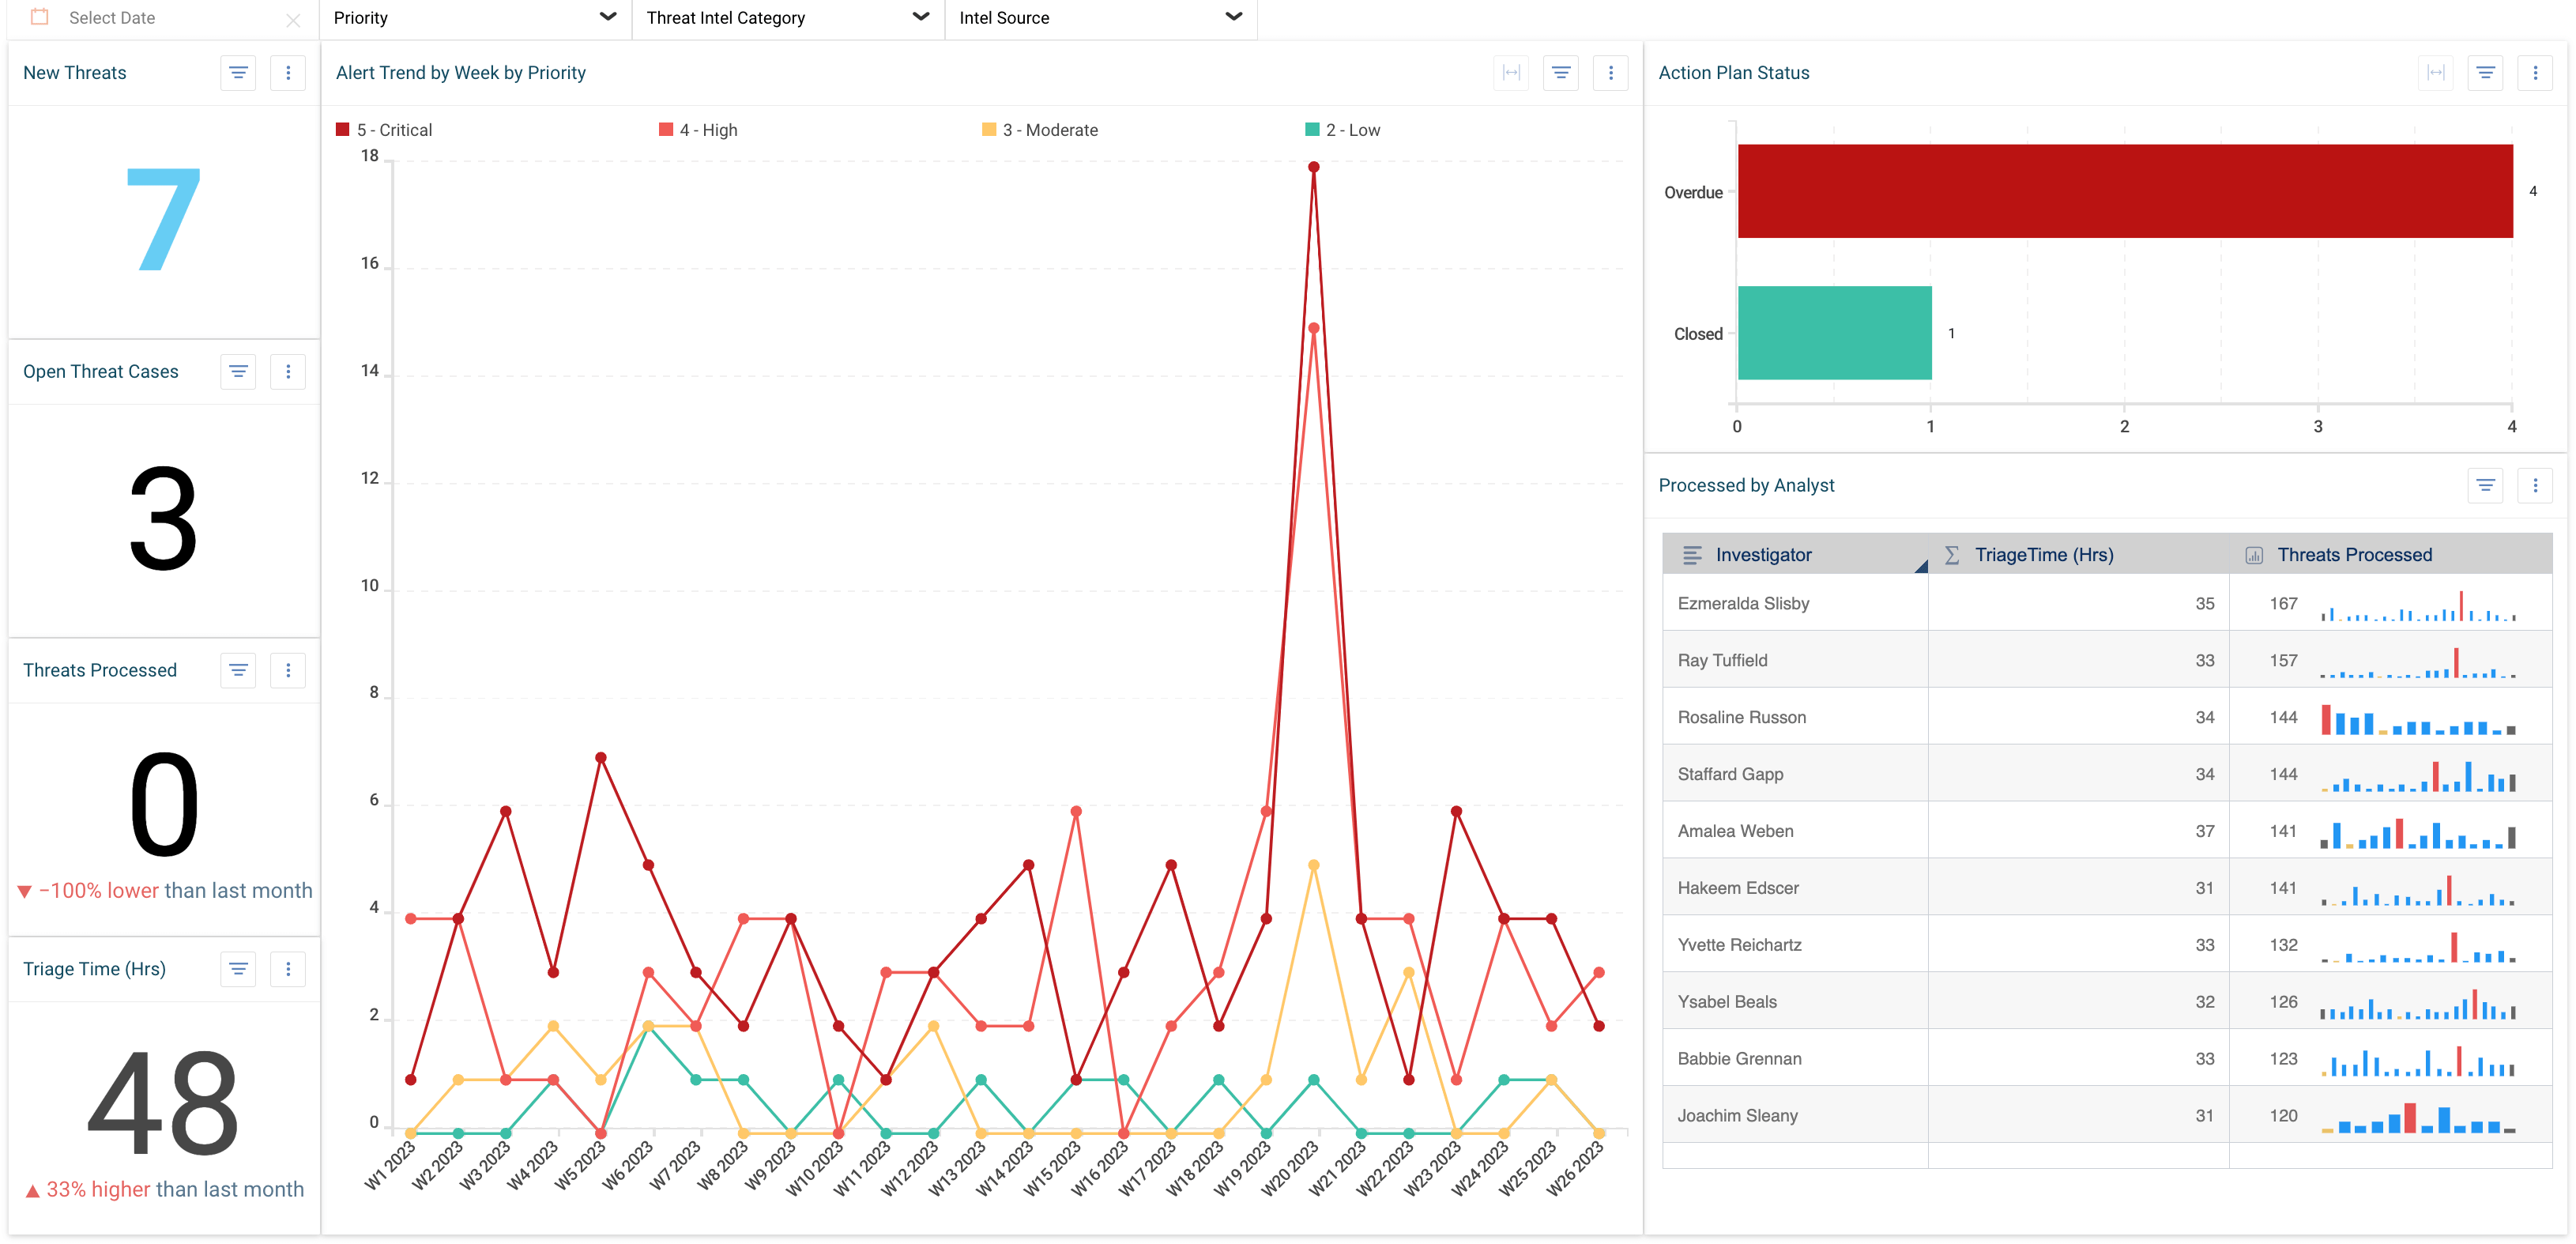The height and width of the screenshot is (1244, 2576).
Task: Click the filter icon on Alert Trend chart
Action: pyautogui.click(x=1560, y=72)
